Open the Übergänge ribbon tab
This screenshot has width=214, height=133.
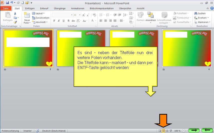60,8
